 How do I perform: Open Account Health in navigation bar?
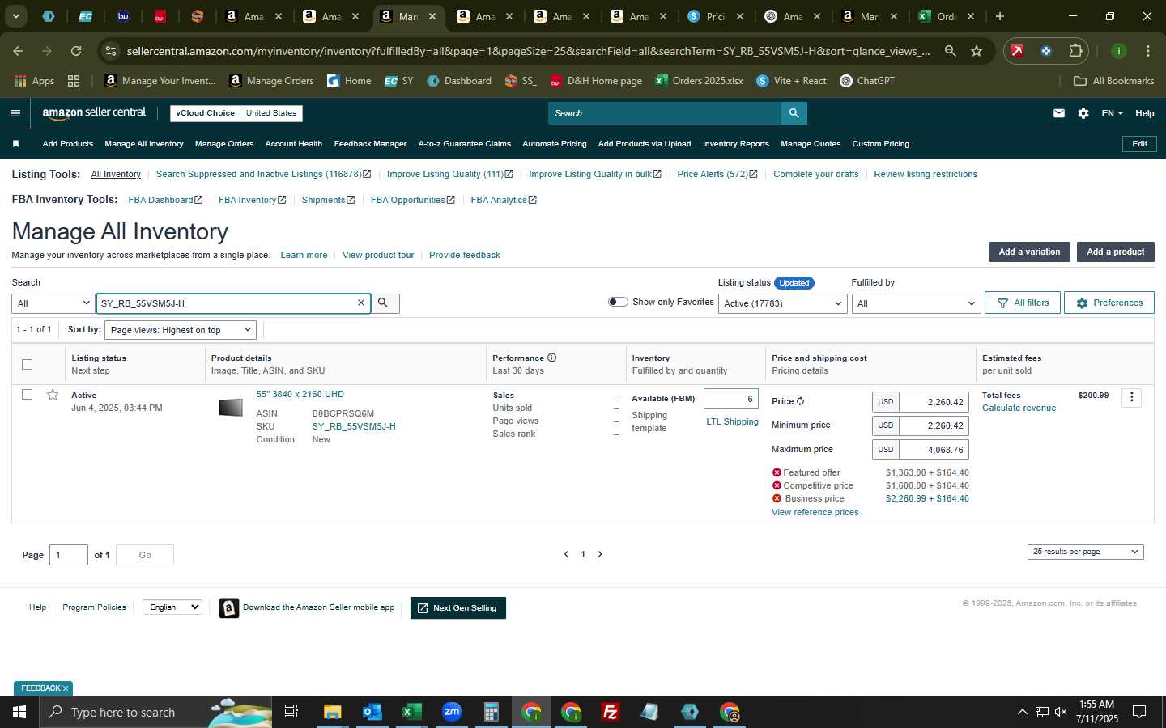click(x=294, y=144)
